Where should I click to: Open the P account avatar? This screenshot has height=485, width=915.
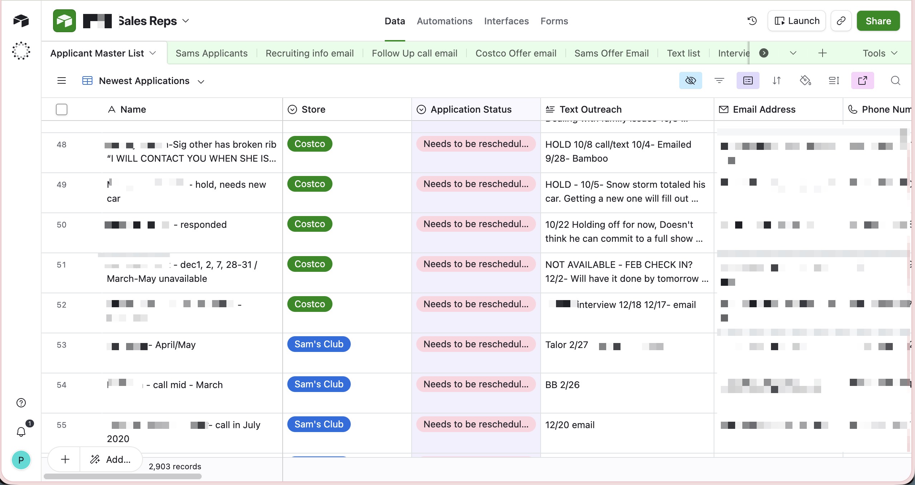tap(21, 460)
